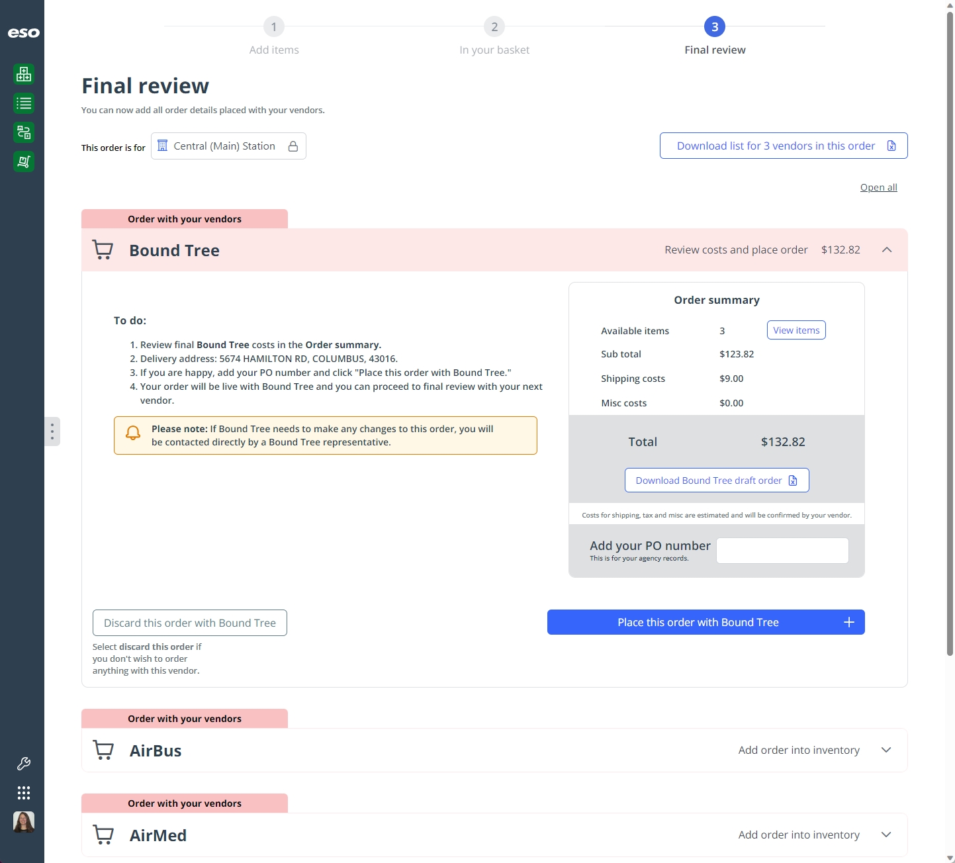955x863 pixels.
Task: Click the AirMed vendor name
Action: pos(158,835)
